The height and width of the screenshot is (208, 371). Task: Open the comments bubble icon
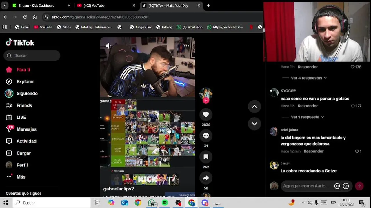(206, 136)
